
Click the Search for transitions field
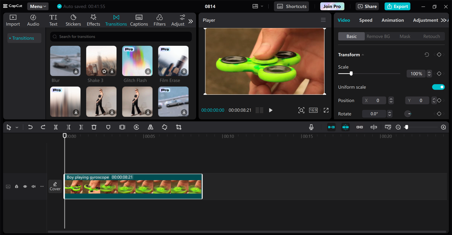click(121, 37)
